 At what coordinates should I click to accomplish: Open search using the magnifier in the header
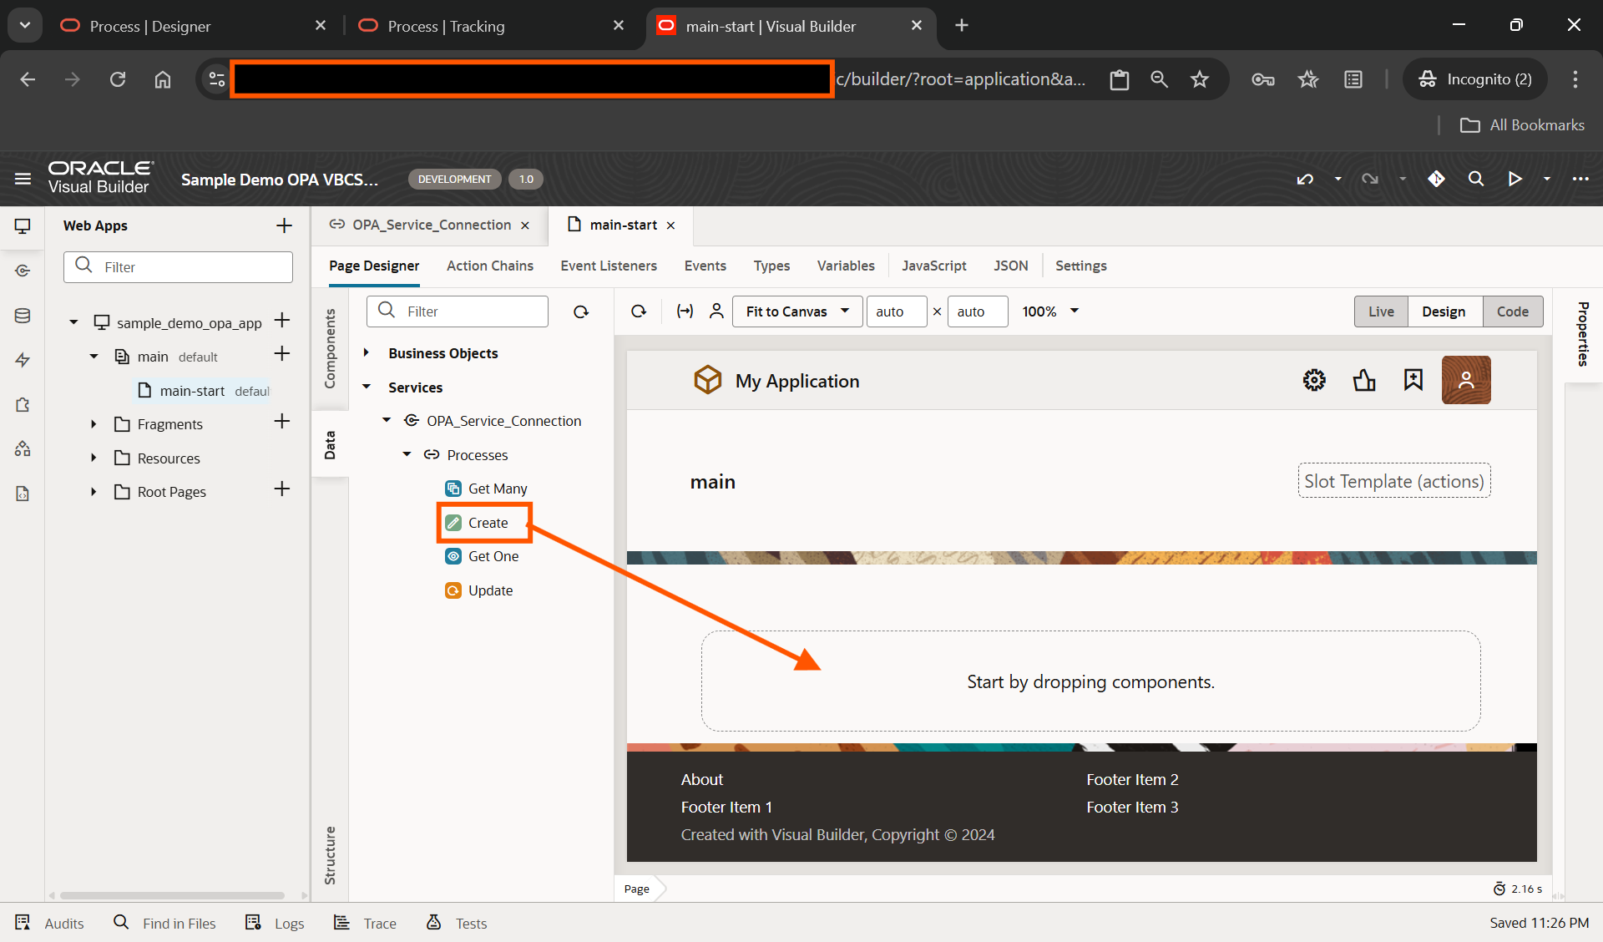click(x=1476, y=179)
